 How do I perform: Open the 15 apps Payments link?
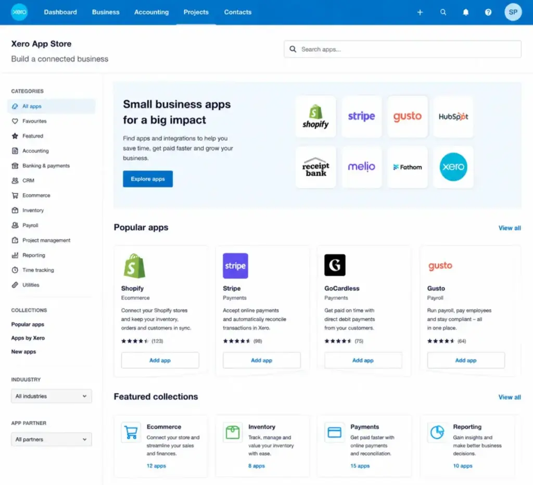click(360, 466)
